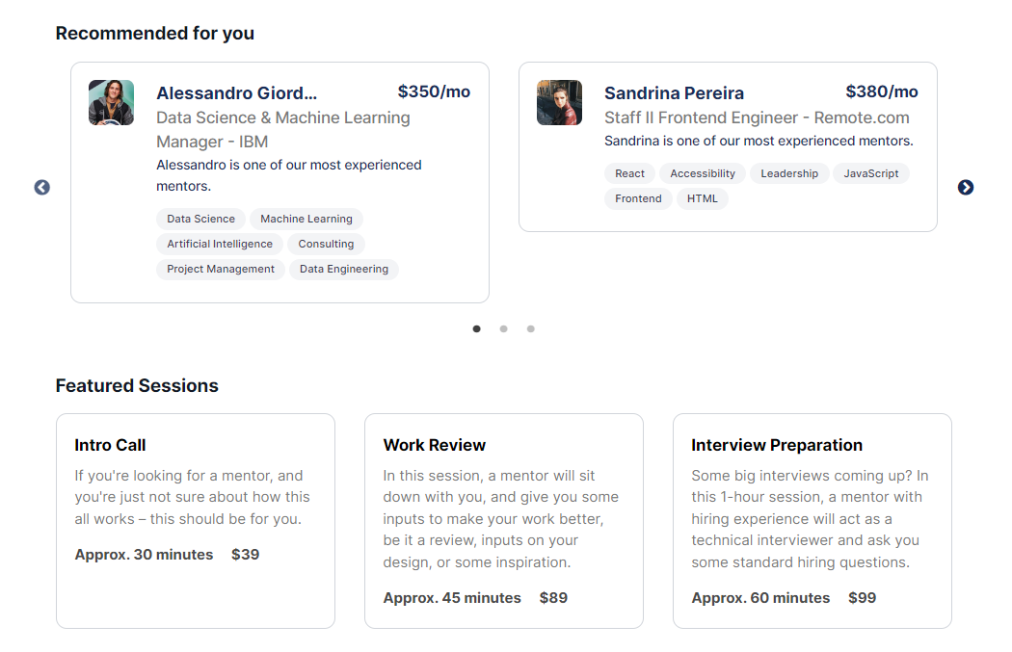This screenshot has height=652, width=1012.
Task: Select the Artificial Intelligence tag
Action: [x=220, y=244]
